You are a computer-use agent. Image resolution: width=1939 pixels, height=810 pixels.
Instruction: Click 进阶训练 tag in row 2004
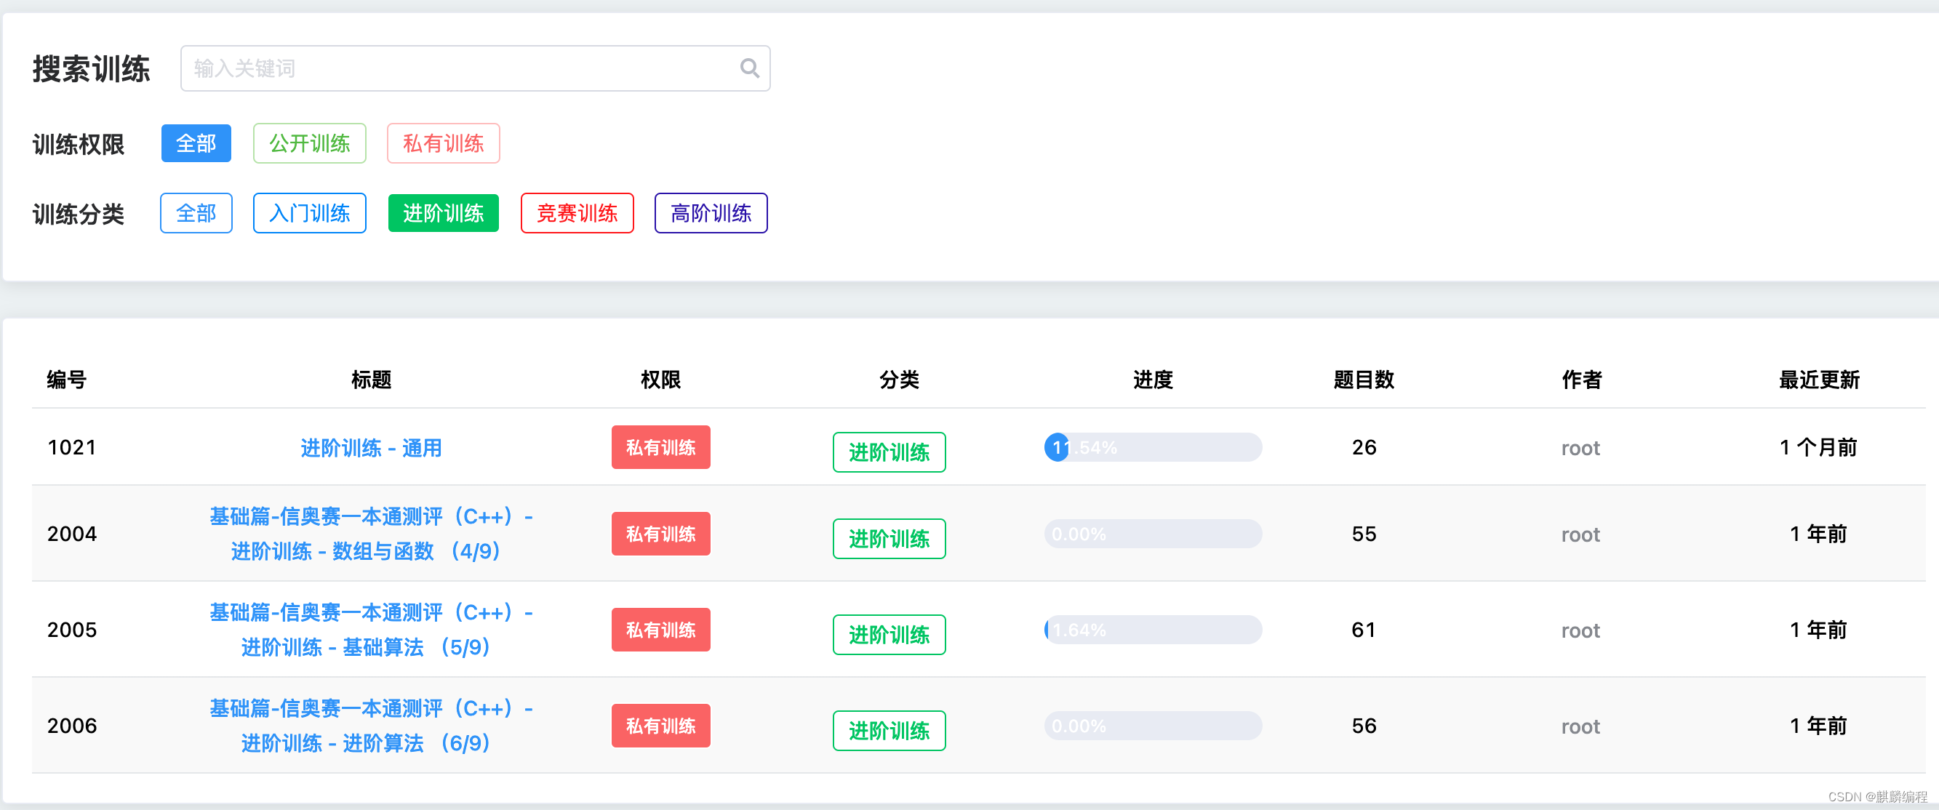tap(888, 539)
